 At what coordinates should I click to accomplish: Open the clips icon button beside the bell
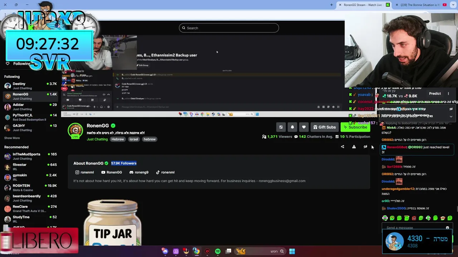(281, 127)
